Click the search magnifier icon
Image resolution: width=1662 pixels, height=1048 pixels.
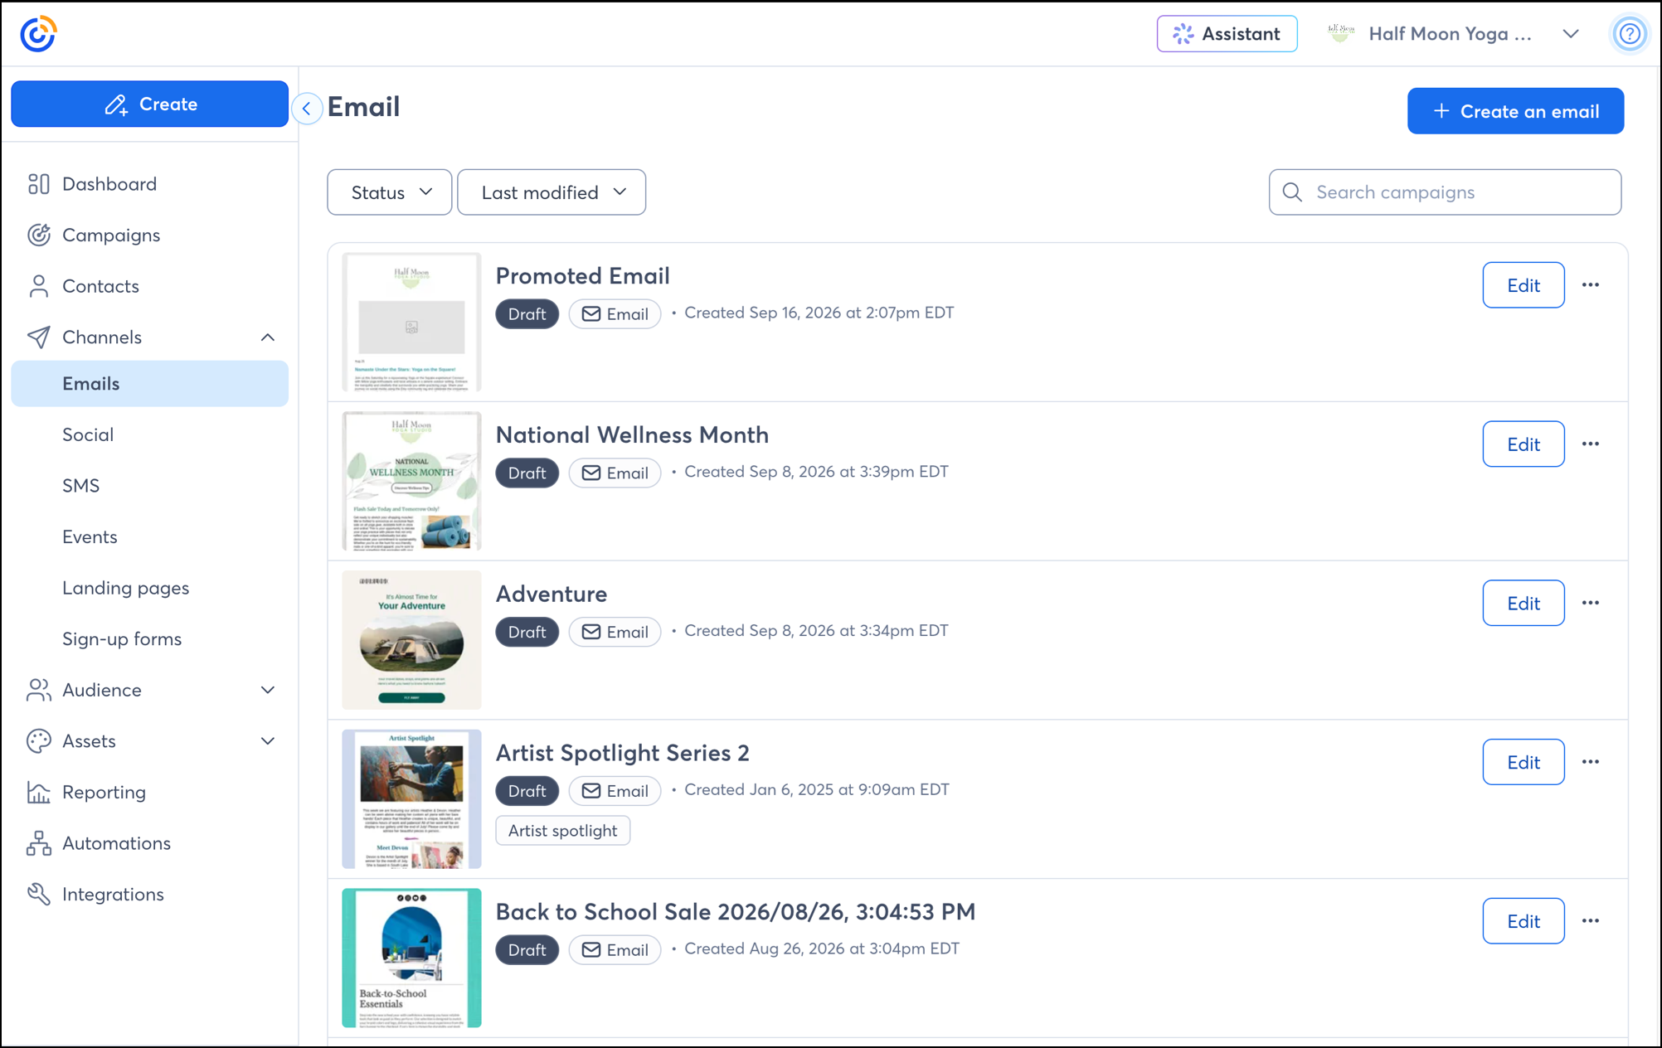coord(1292,192)
